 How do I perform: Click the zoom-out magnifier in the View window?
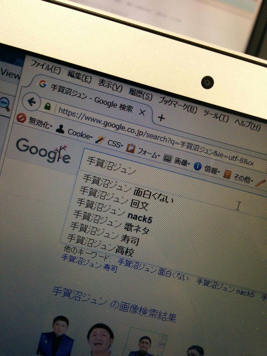5,104
